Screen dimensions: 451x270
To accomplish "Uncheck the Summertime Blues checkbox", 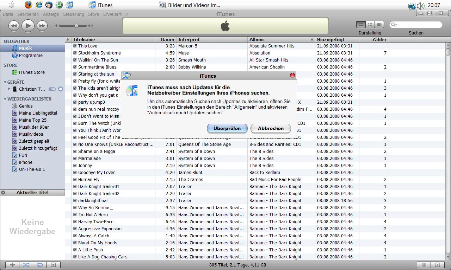I will coord(75,67).
